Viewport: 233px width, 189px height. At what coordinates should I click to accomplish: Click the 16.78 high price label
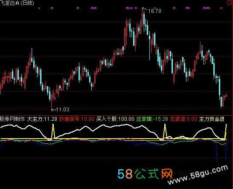pyautogui.click(x=154, y=11)
